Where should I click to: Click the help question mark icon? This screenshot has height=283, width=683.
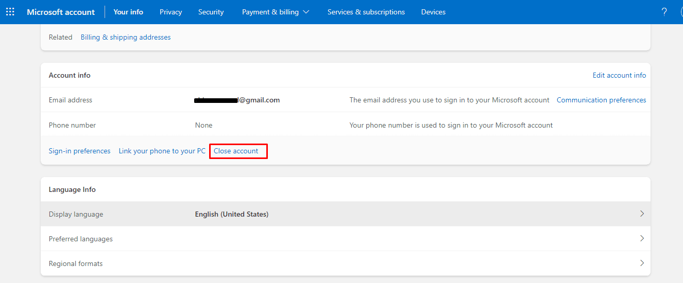(664, 12)
